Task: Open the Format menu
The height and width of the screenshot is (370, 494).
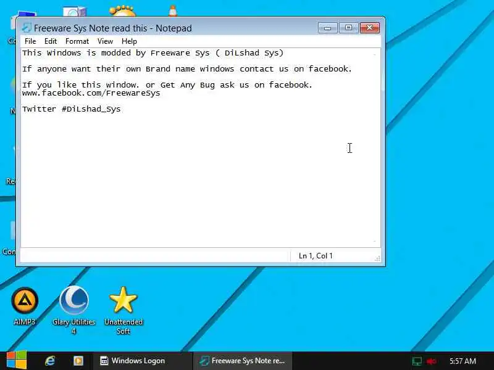Action: click(x=77, y=41)
